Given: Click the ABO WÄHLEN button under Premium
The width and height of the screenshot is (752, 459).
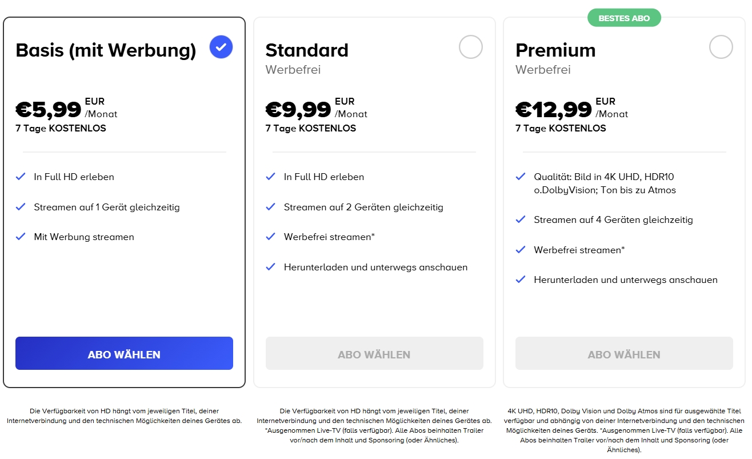Looking at the screenshot, I should click(624, 353).
